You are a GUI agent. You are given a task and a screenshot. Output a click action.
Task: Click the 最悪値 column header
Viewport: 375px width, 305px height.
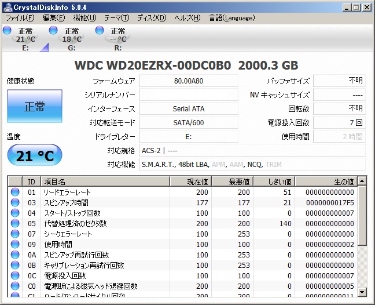pos(233,181)
